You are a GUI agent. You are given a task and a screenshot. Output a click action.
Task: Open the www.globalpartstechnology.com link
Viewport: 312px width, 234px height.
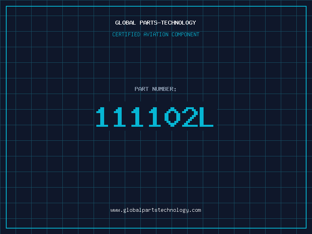click(x=156, y=210)
